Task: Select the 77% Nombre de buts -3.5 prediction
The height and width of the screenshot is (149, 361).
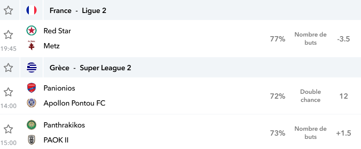Action: (310, 39)
